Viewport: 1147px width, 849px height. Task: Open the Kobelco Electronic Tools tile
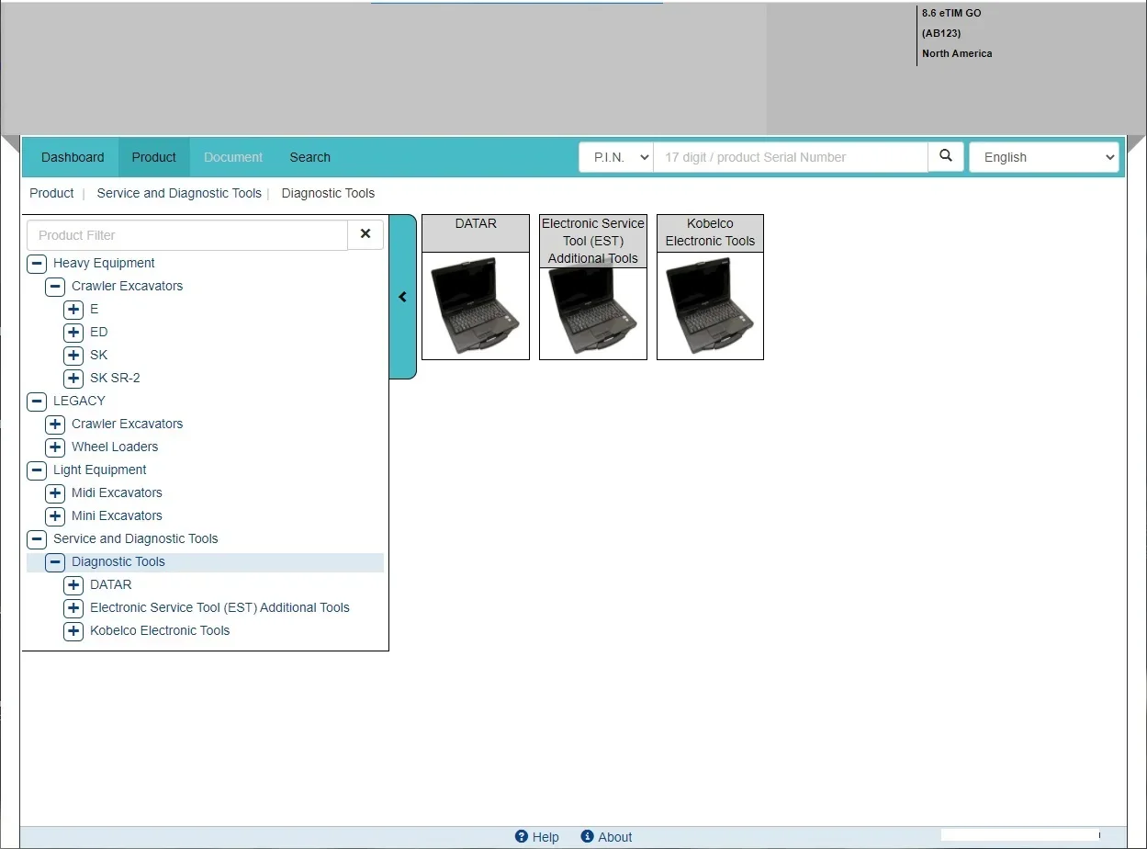[710, 305]
